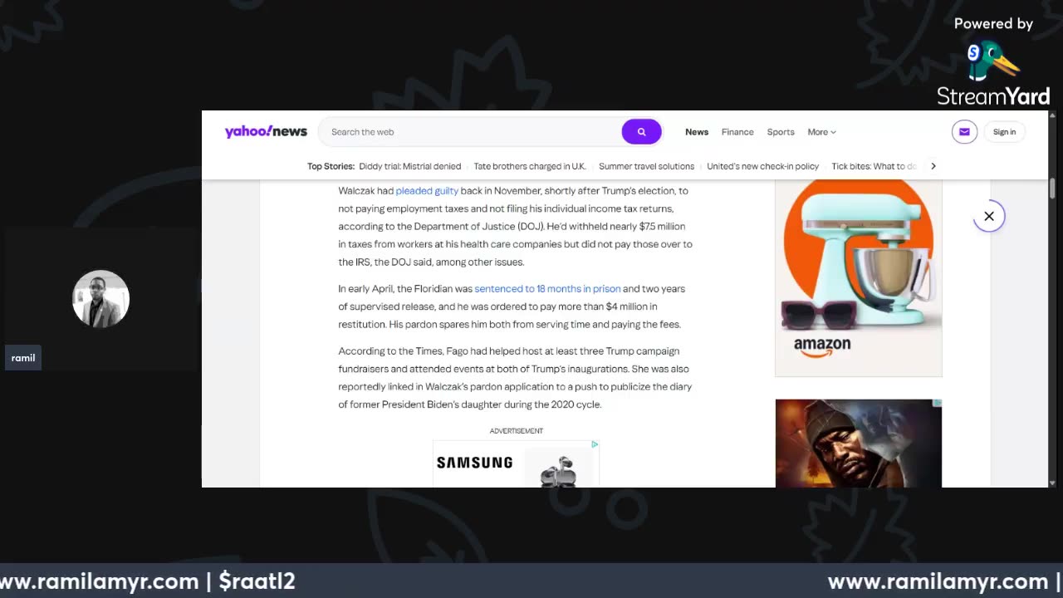Click the scrollbar down arrow
The width and height of the screenshot is (1063, 598).
click(1052, 483)
